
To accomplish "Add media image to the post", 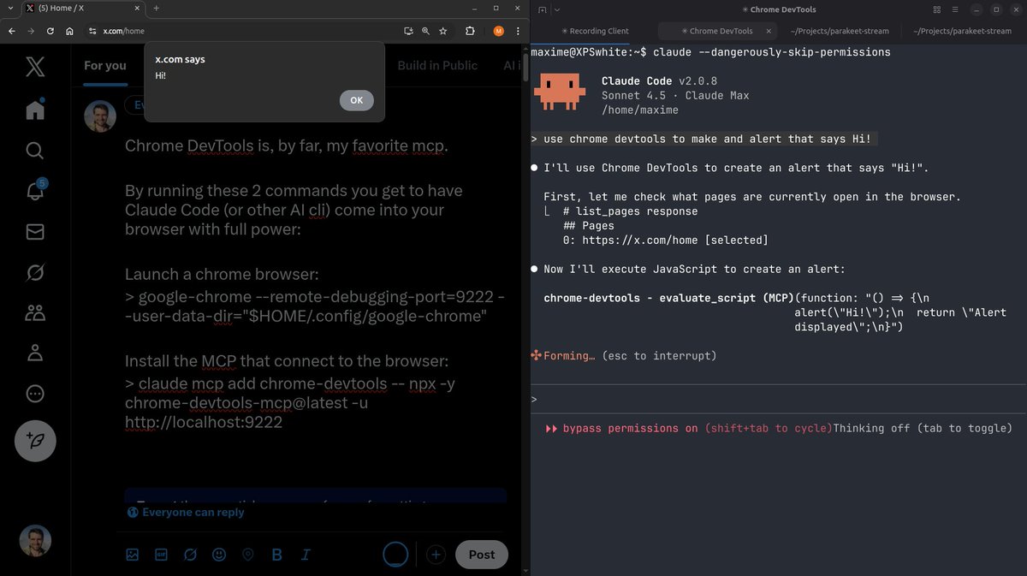I will [x=133, y=555].
